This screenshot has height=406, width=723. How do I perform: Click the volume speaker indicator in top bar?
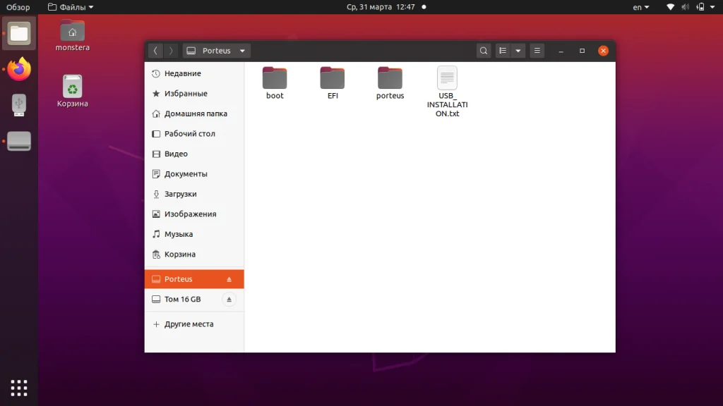(684, 7)
